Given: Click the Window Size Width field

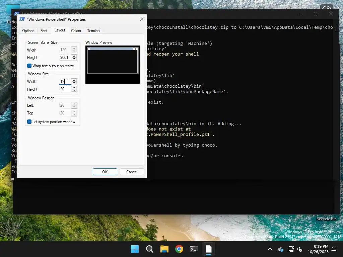Looking at the screenshot, I should [65, 82].
